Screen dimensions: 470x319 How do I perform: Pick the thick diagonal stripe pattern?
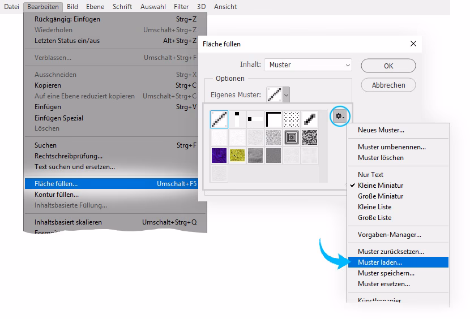(310, 119)
